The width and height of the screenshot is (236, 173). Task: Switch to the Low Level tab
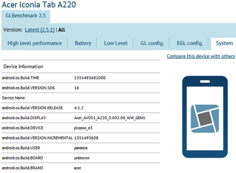pos(116,43)
